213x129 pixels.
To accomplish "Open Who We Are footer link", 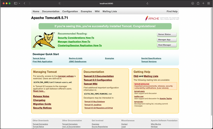I will 156,124.
